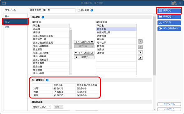Select 返品額 in the 選択項目 list

(51, 29)
